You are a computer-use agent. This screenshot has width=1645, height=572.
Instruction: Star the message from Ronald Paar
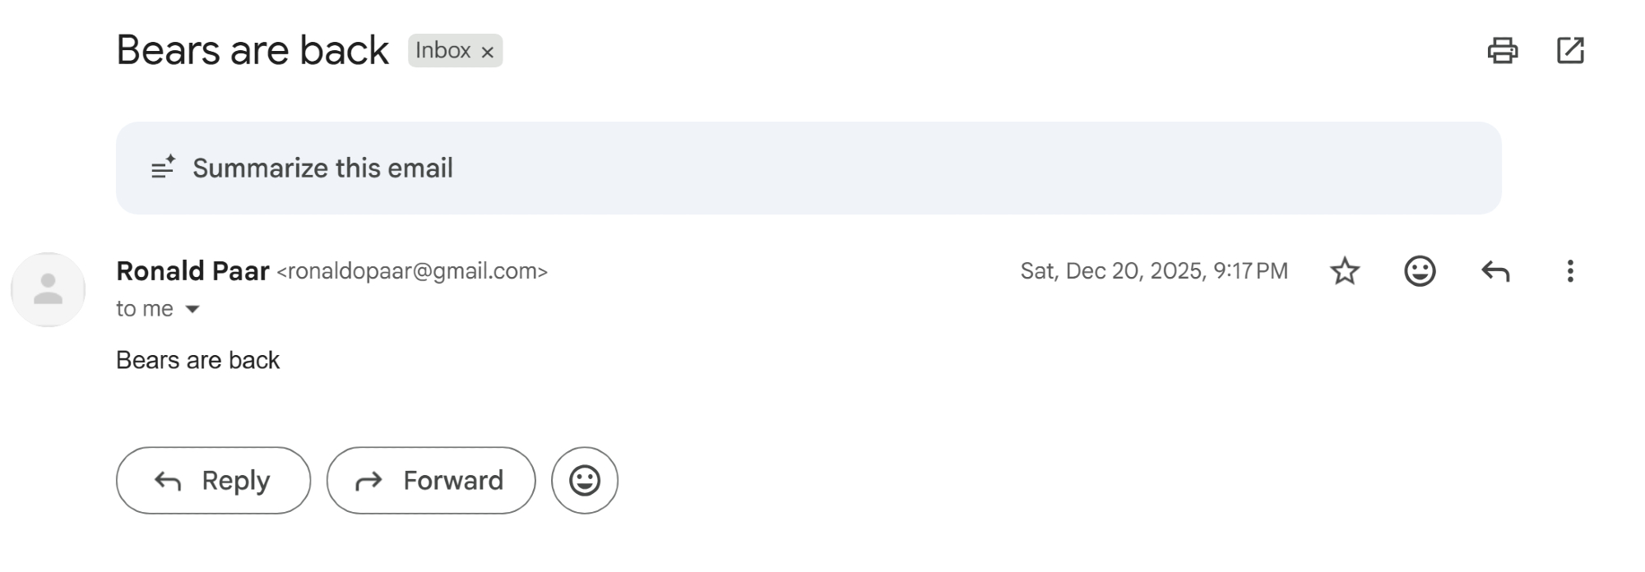click(1345, 271)
